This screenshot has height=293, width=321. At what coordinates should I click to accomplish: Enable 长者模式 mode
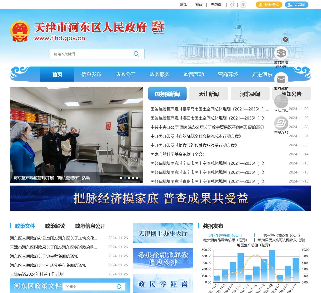click(x=269, y=4)
